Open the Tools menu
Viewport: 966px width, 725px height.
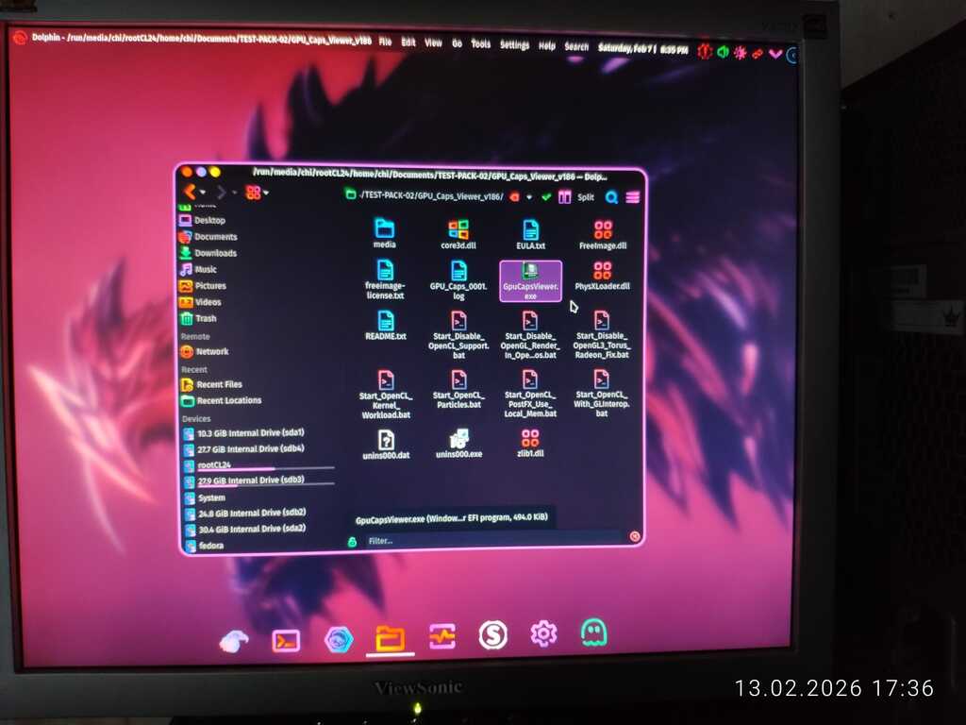coord(480,43)
